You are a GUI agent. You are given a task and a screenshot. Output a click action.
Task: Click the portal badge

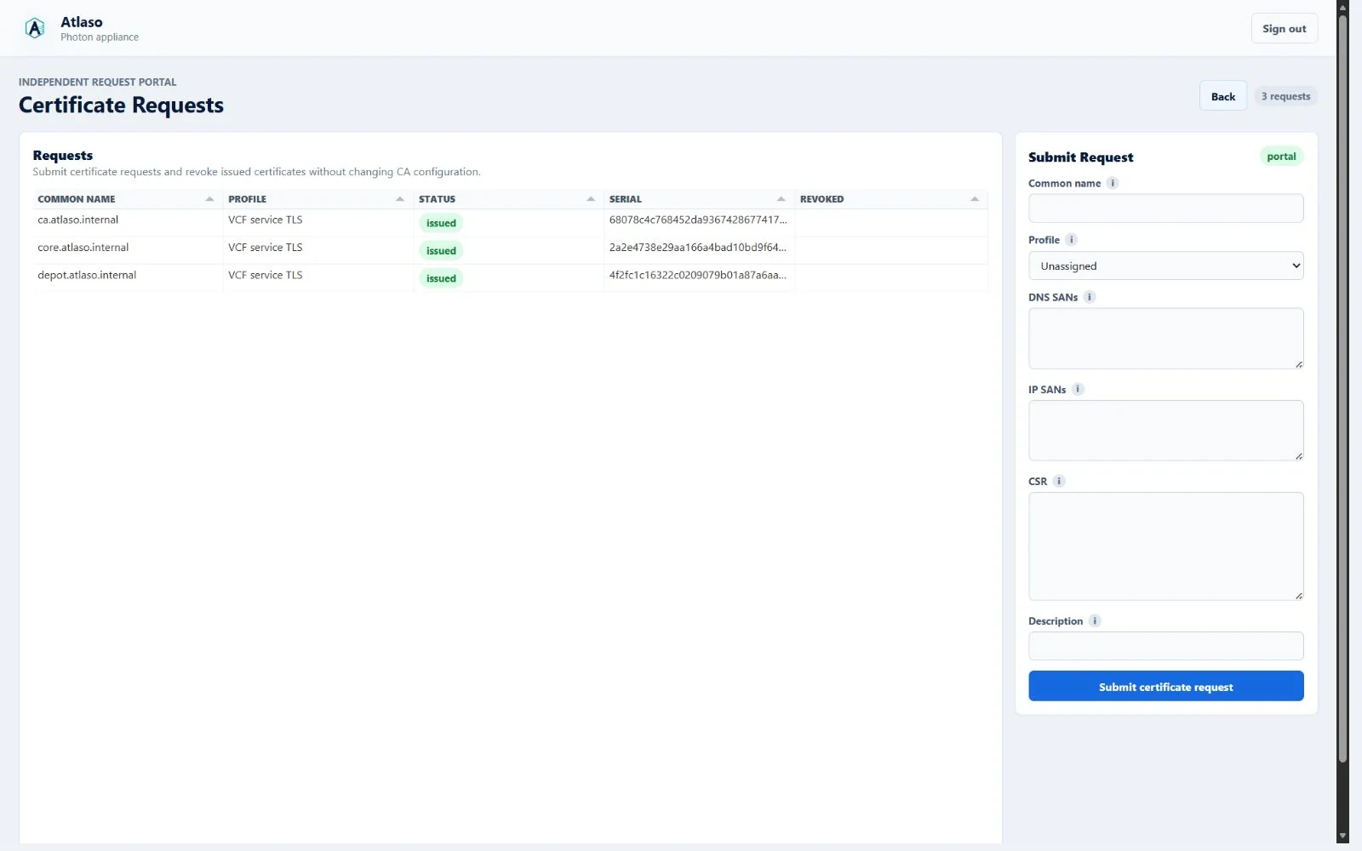1280,157
